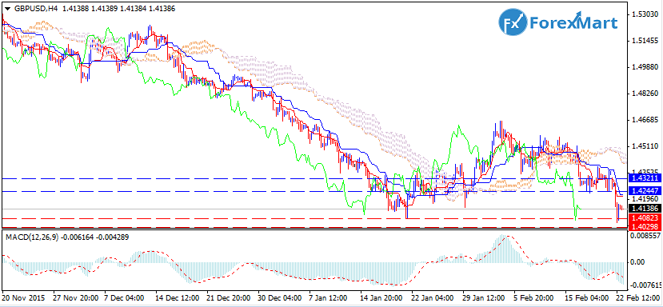Click the MACD(12,26,9) indicator label
The height and width of the screenshot is (307, 663).
click(x=32, y=237)
